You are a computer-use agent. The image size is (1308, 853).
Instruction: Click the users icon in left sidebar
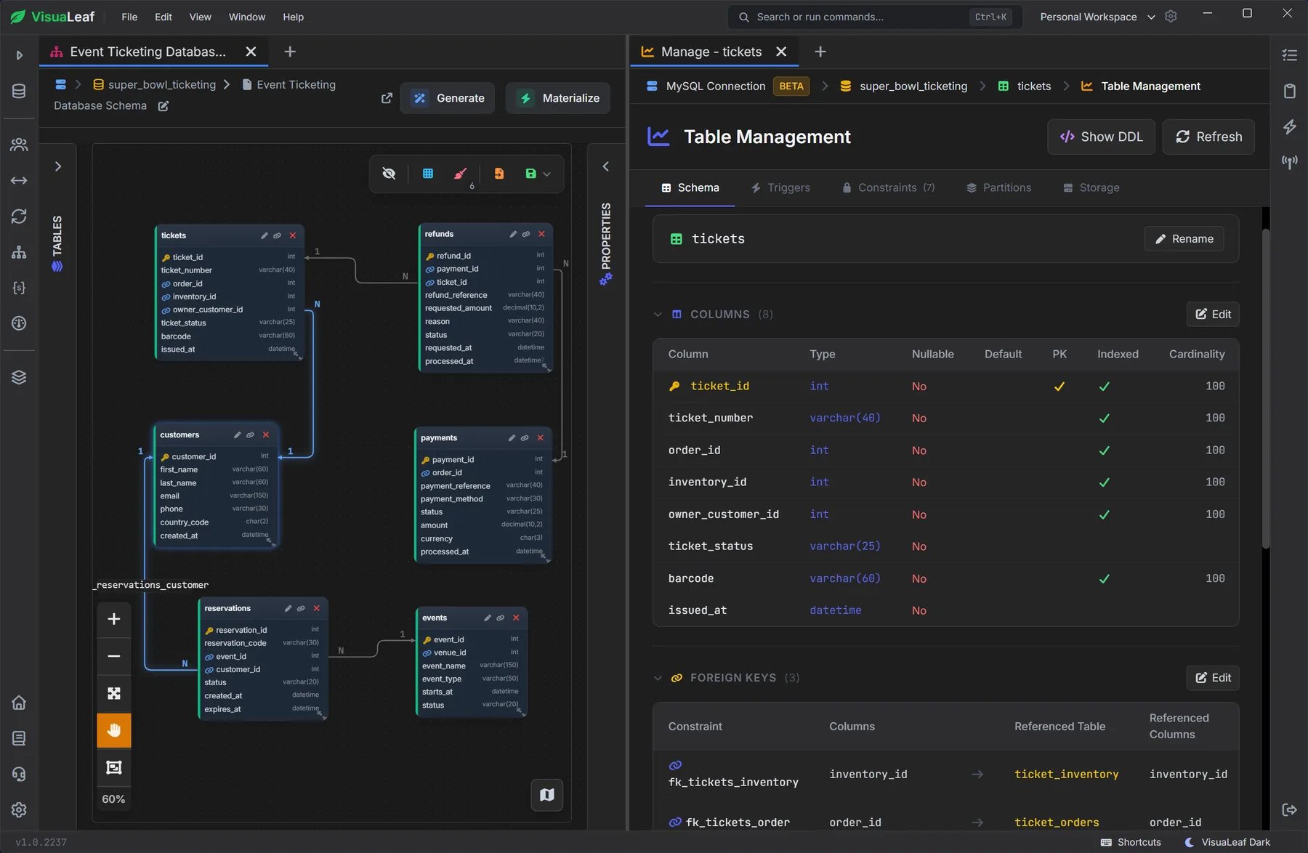click(19, 145)
